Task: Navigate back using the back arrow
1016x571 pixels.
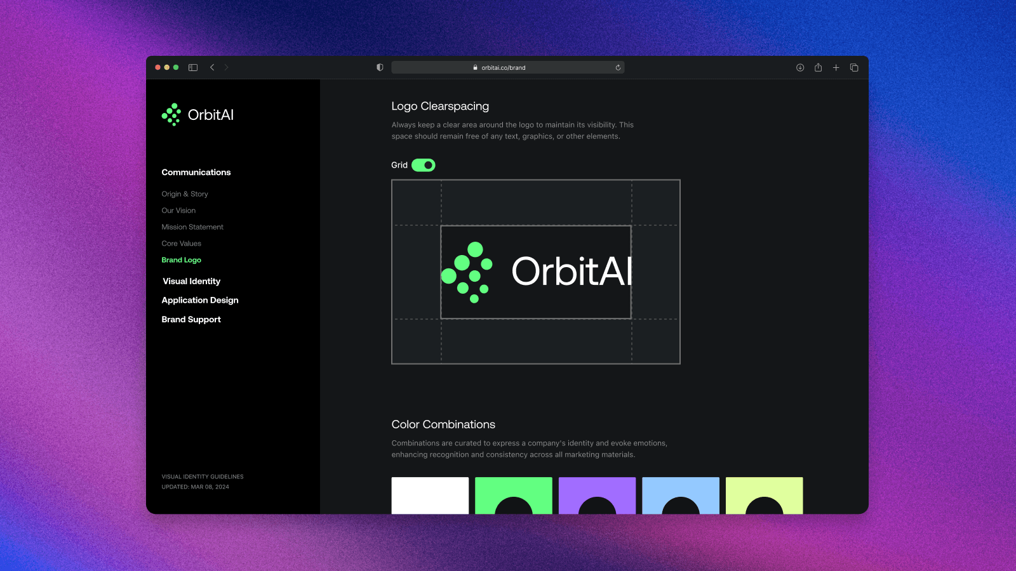Action: point(211,67)
